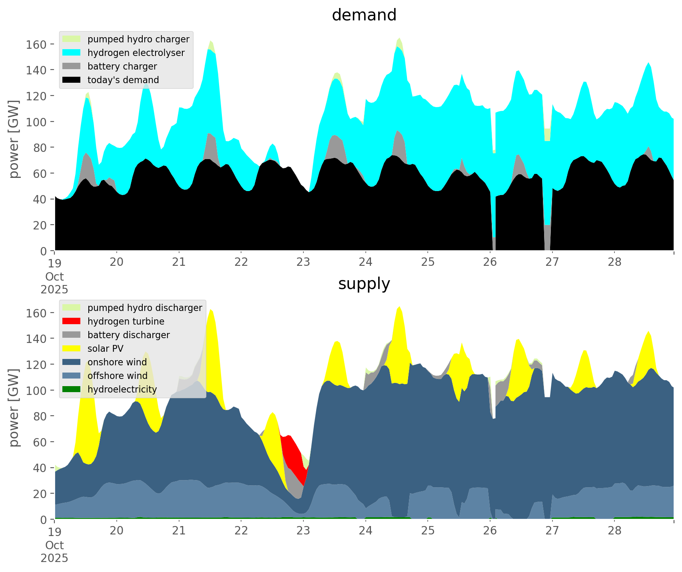Click the pumped hydro charger legend swatch
The image size is (682, 572).
pos(72,39)
